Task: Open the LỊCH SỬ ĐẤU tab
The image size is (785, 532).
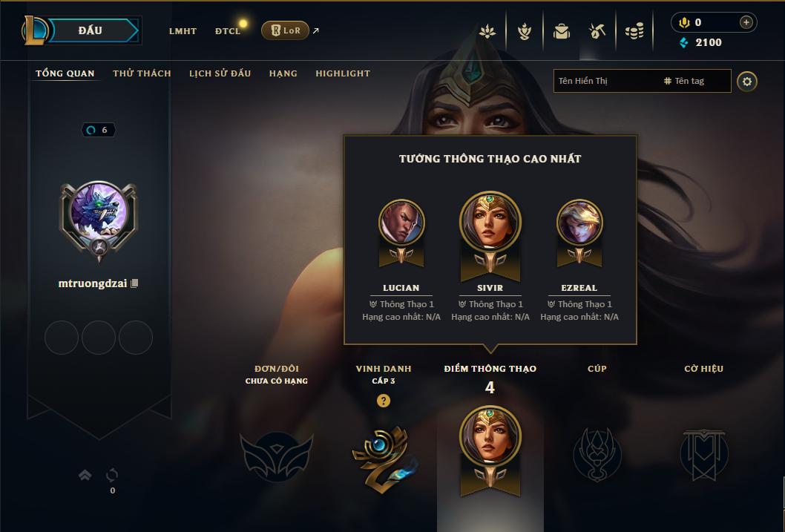Action: coord(220,73)
